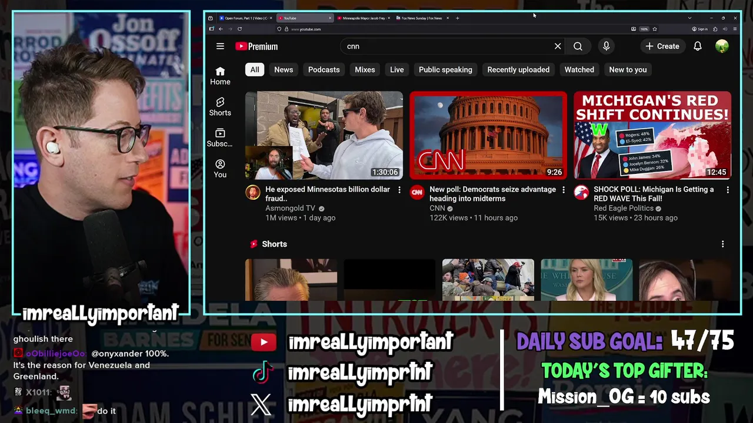This screenshot has height=423, width=753.
Task: Click the Create button
Action: tap(662, 46)
